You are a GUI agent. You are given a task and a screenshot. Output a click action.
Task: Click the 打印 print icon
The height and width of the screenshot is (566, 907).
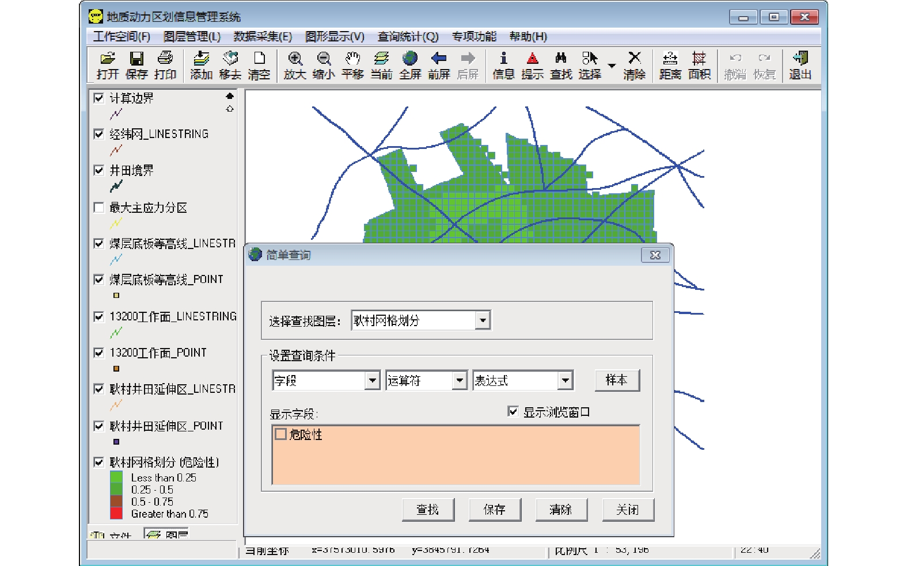pos(165,65)
